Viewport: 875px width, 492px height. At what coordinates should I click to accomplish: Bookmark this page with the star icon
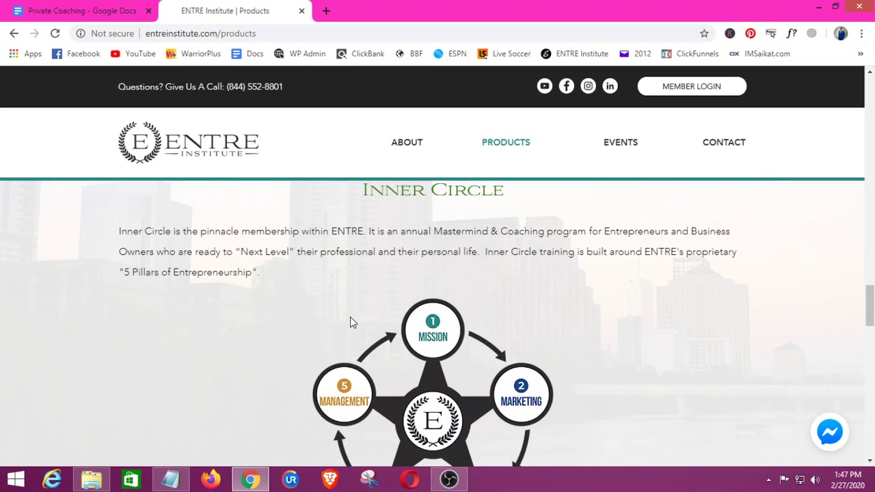click(704, 33)
